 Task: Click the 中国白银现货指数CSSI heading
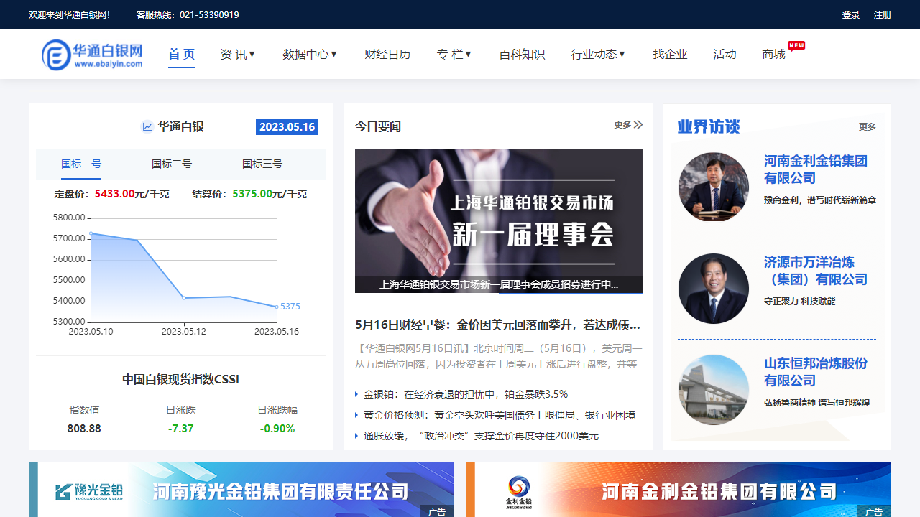point(180,379)
